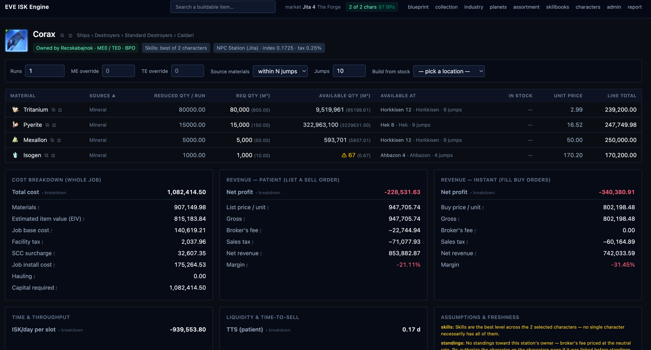The image size is (651, 350).
Task: Click the TE override input field
Action: coord(187,71)
